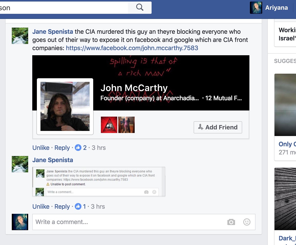Reply to the screenshot comment
The height and width of the screenshot is (245, 296).
62,207
